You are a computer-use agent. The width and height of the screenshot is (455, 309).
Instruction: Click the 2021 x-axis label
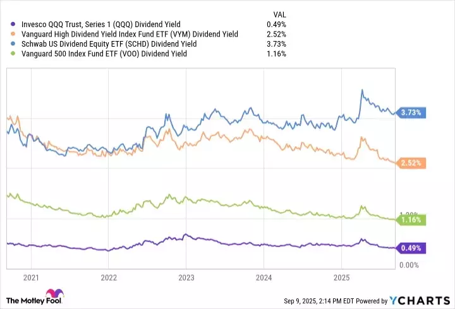click(30, 277)
